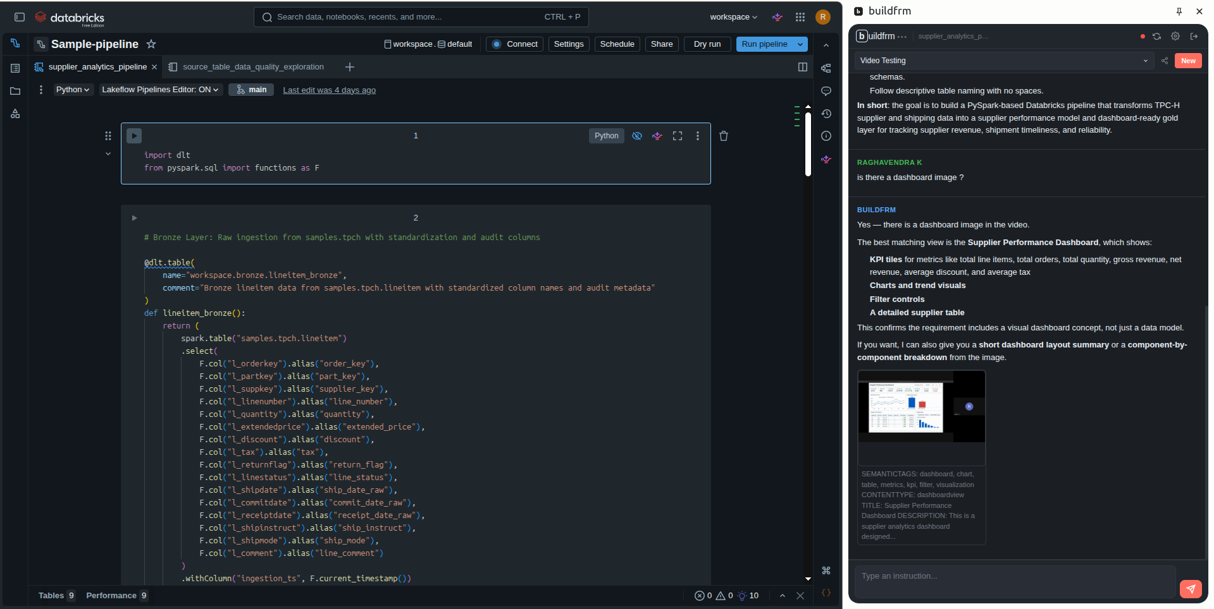The image size is (1214, 609).
Task: Click the main git branch button
Action: point(251,90)
